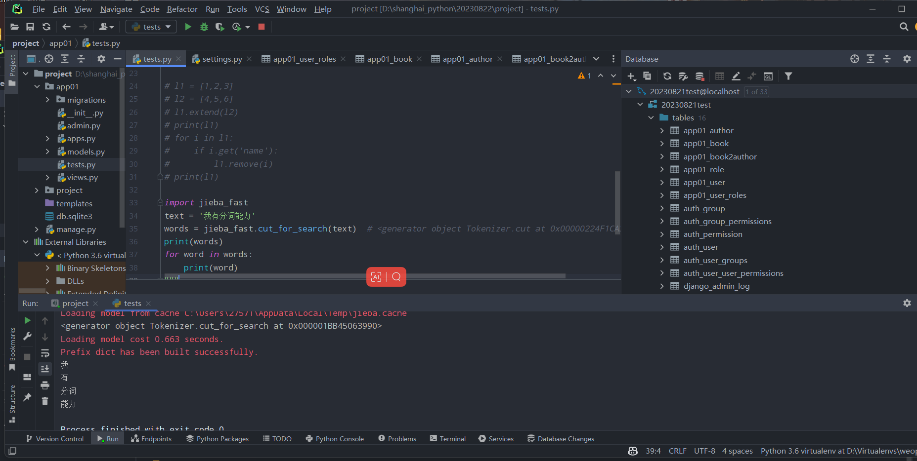Open the VCS menu
The width and height of the screenshot is (917, 461).
(262, 9)
